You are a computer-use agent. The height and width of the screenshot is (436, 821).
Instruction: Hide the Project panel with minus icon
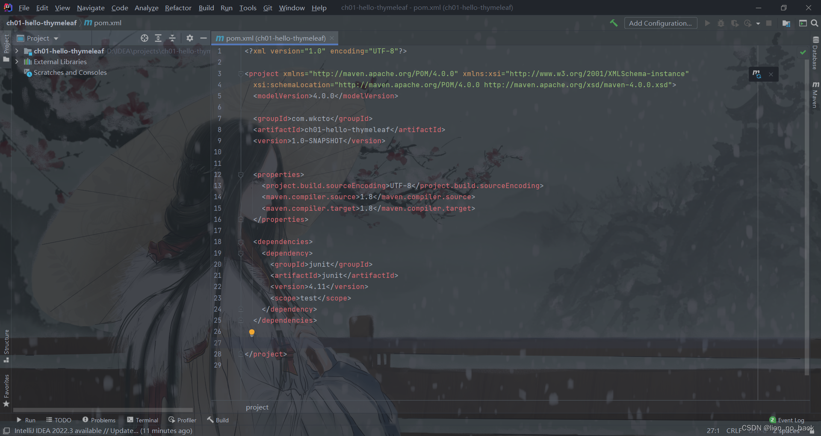point(204,38)
